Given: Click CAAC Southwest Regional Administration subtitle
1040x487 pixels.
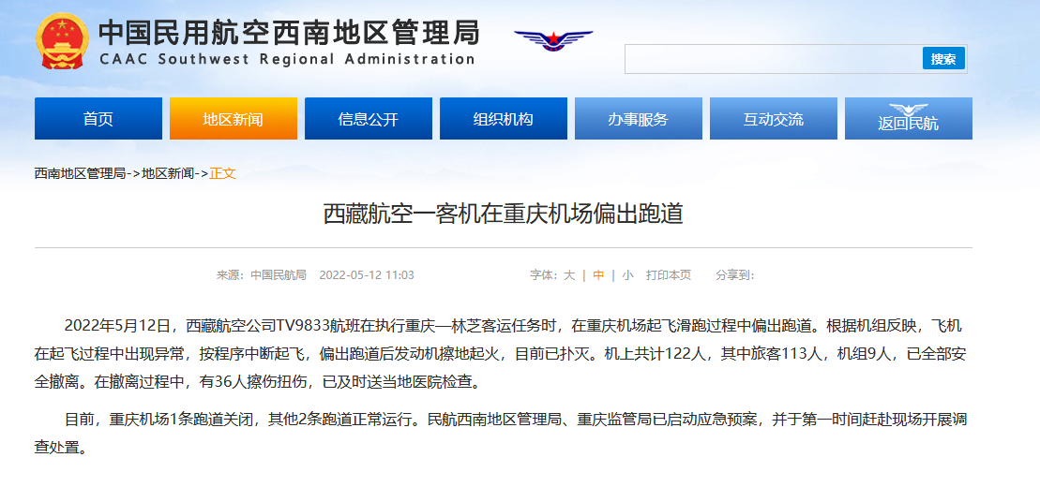Looking at the screenshot, I should [x=287, y=59].
